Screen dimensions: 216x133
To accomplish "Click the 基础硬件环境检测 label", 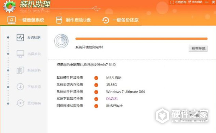I will coord(70,78).
